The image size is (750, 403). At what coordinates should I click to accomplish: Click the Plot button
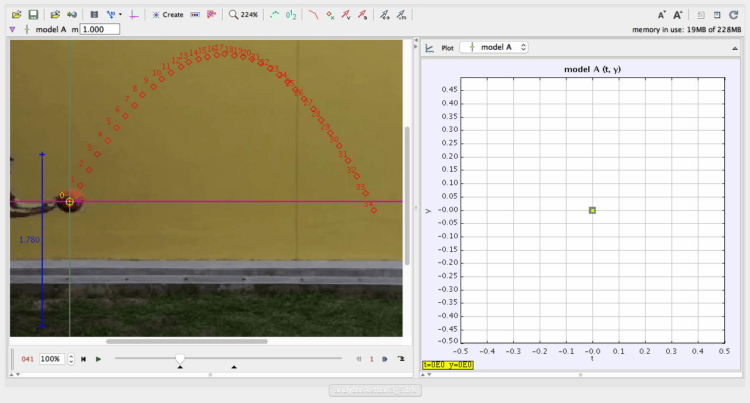point(448,48)
